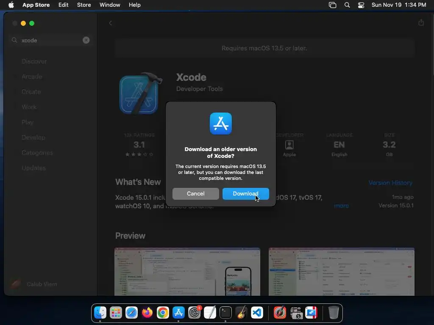Open the Store menu
Image resolution: width=434 pixels, height=325 pixels.
click(x=84, y=5)
